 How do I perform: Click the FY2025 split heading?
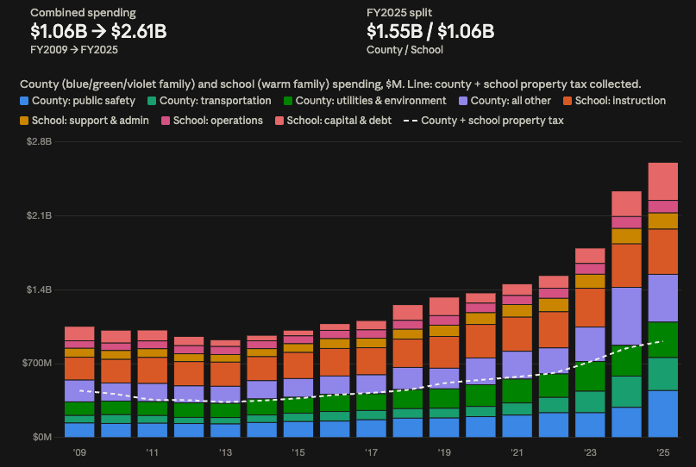(399, 13)
